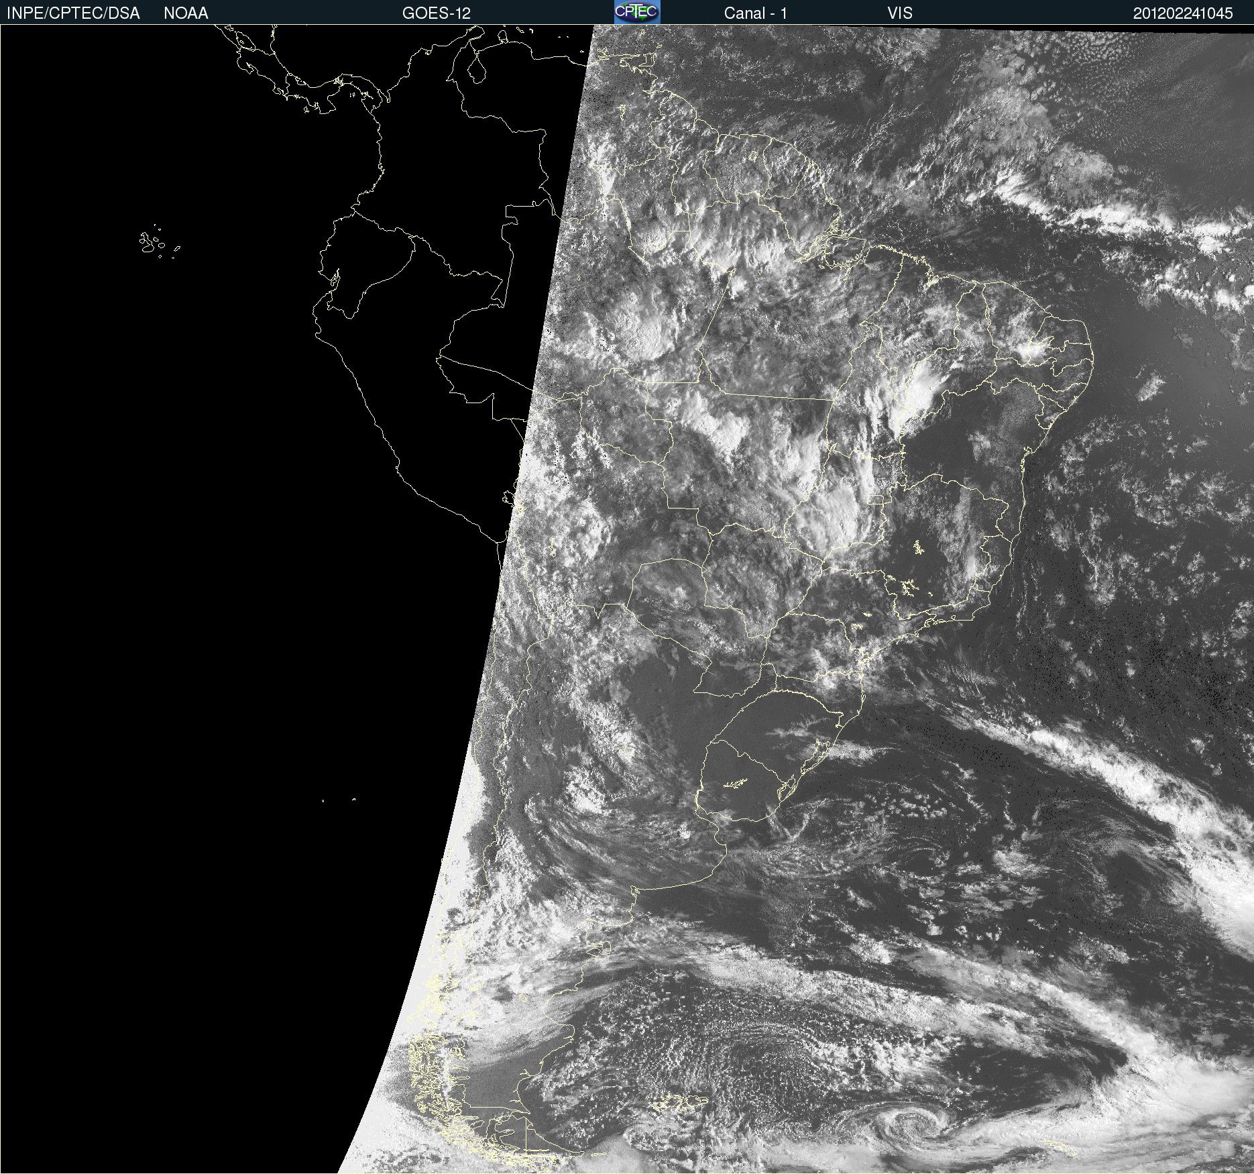Click the NOAA label in header
Screen dimensions: 1254x1174
(186, 13)
